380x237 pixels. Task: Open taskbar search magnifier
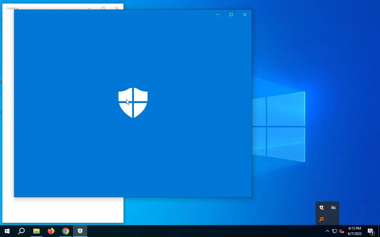click(21, 231)
